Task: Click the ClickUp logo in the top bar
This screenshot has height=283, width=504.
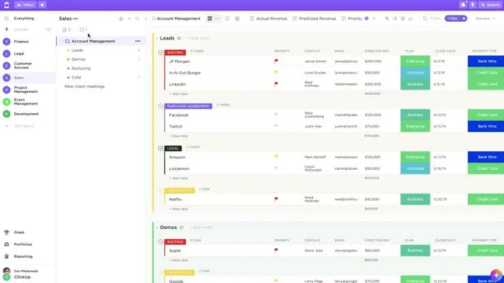Action: 6,5
